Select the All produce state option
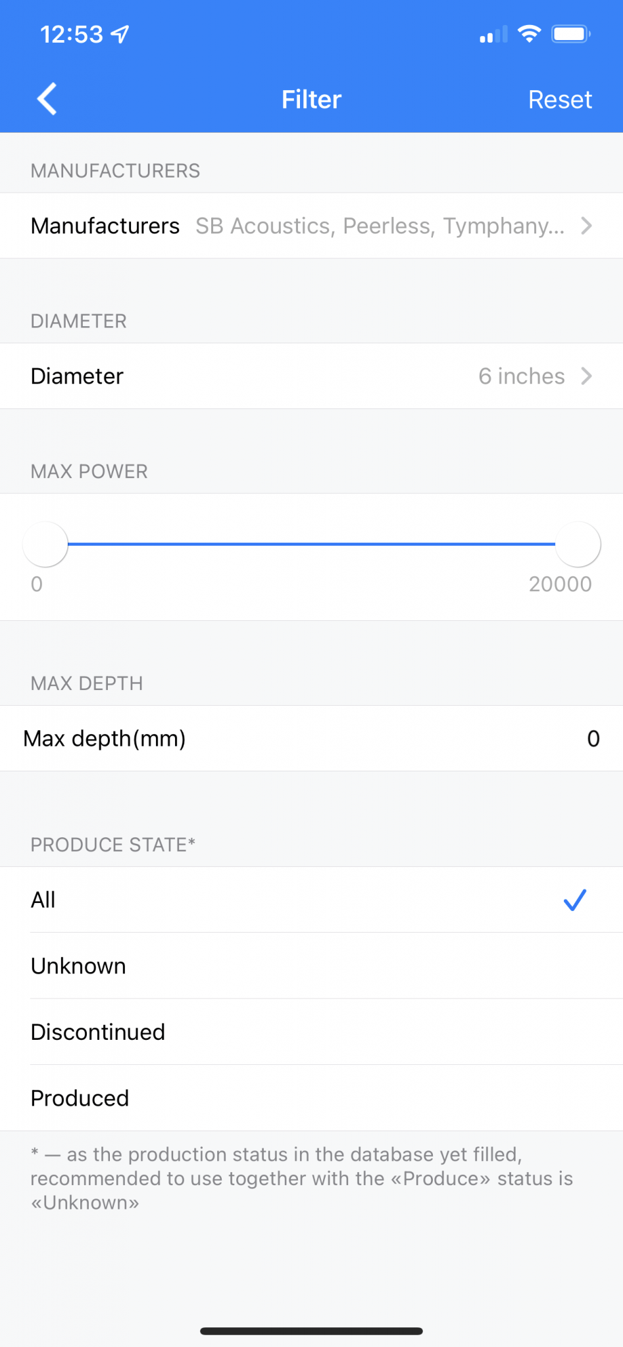The height and width of the screenshot is (1347, 623). pyautogui.click(x=311, y=900)
